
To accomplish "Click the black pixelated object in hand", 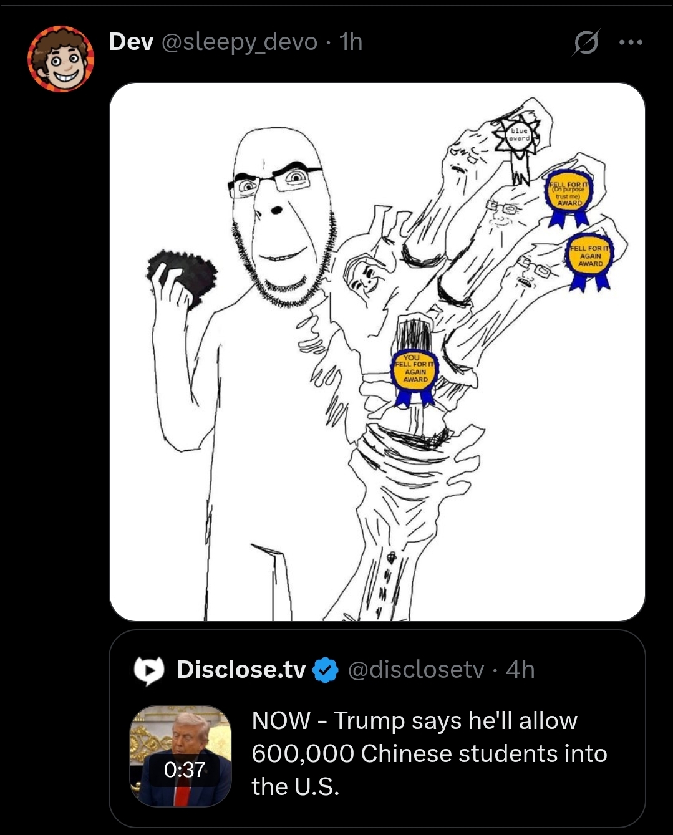I will pyautogui.click(x=183, y=276).
